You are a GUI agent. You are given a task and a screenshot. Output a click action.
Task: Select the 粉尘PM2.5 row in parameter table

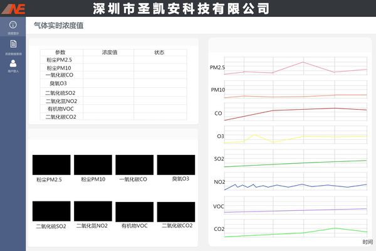click(x=59, y=60)
